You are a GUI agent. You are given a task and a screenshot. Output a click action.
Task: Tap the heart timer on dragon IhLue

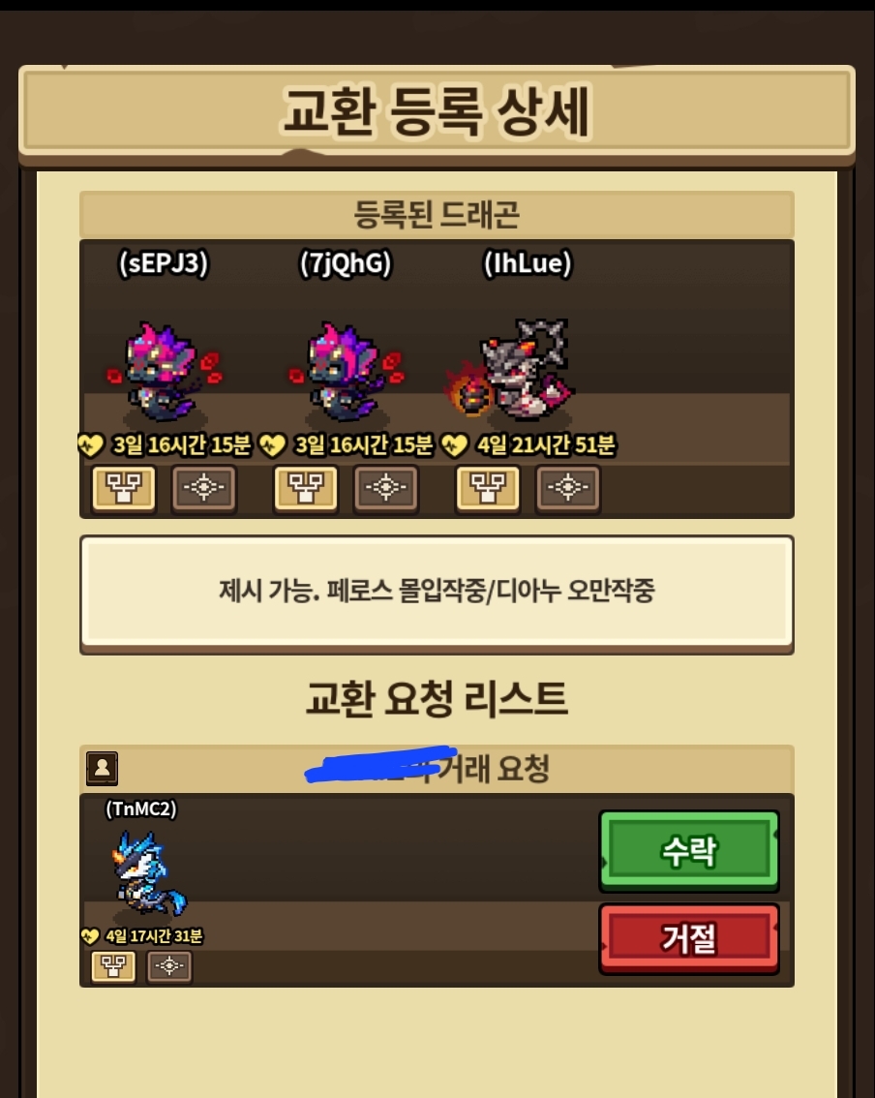529,444
